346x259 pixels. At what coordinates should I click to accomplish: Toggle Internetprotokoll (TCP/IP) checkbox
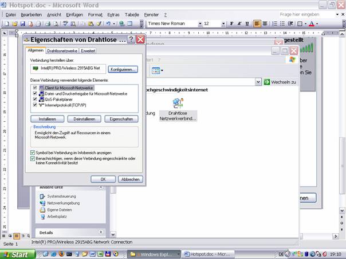click(35, 105)
